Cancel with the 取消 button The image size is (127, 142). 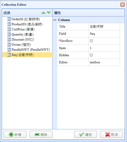coord(111,135)
